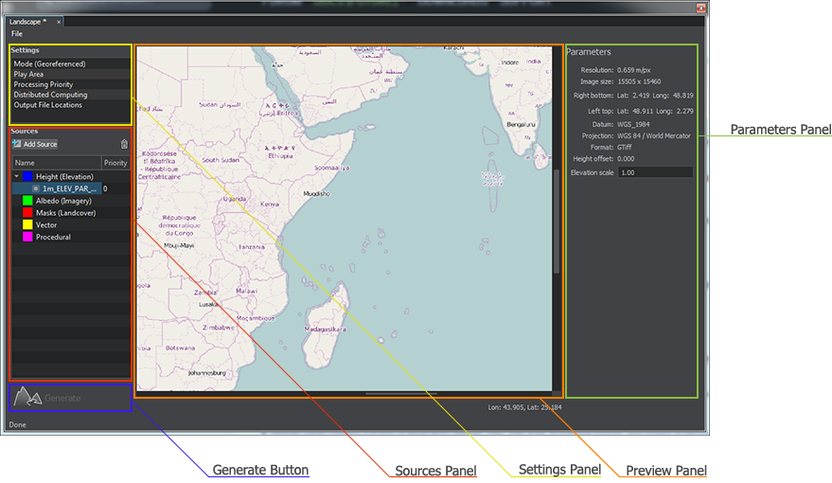This screenshot has height=483, width=832.
Task: Click the yellow Vector source swatch
Action: (x=28, y=225)
